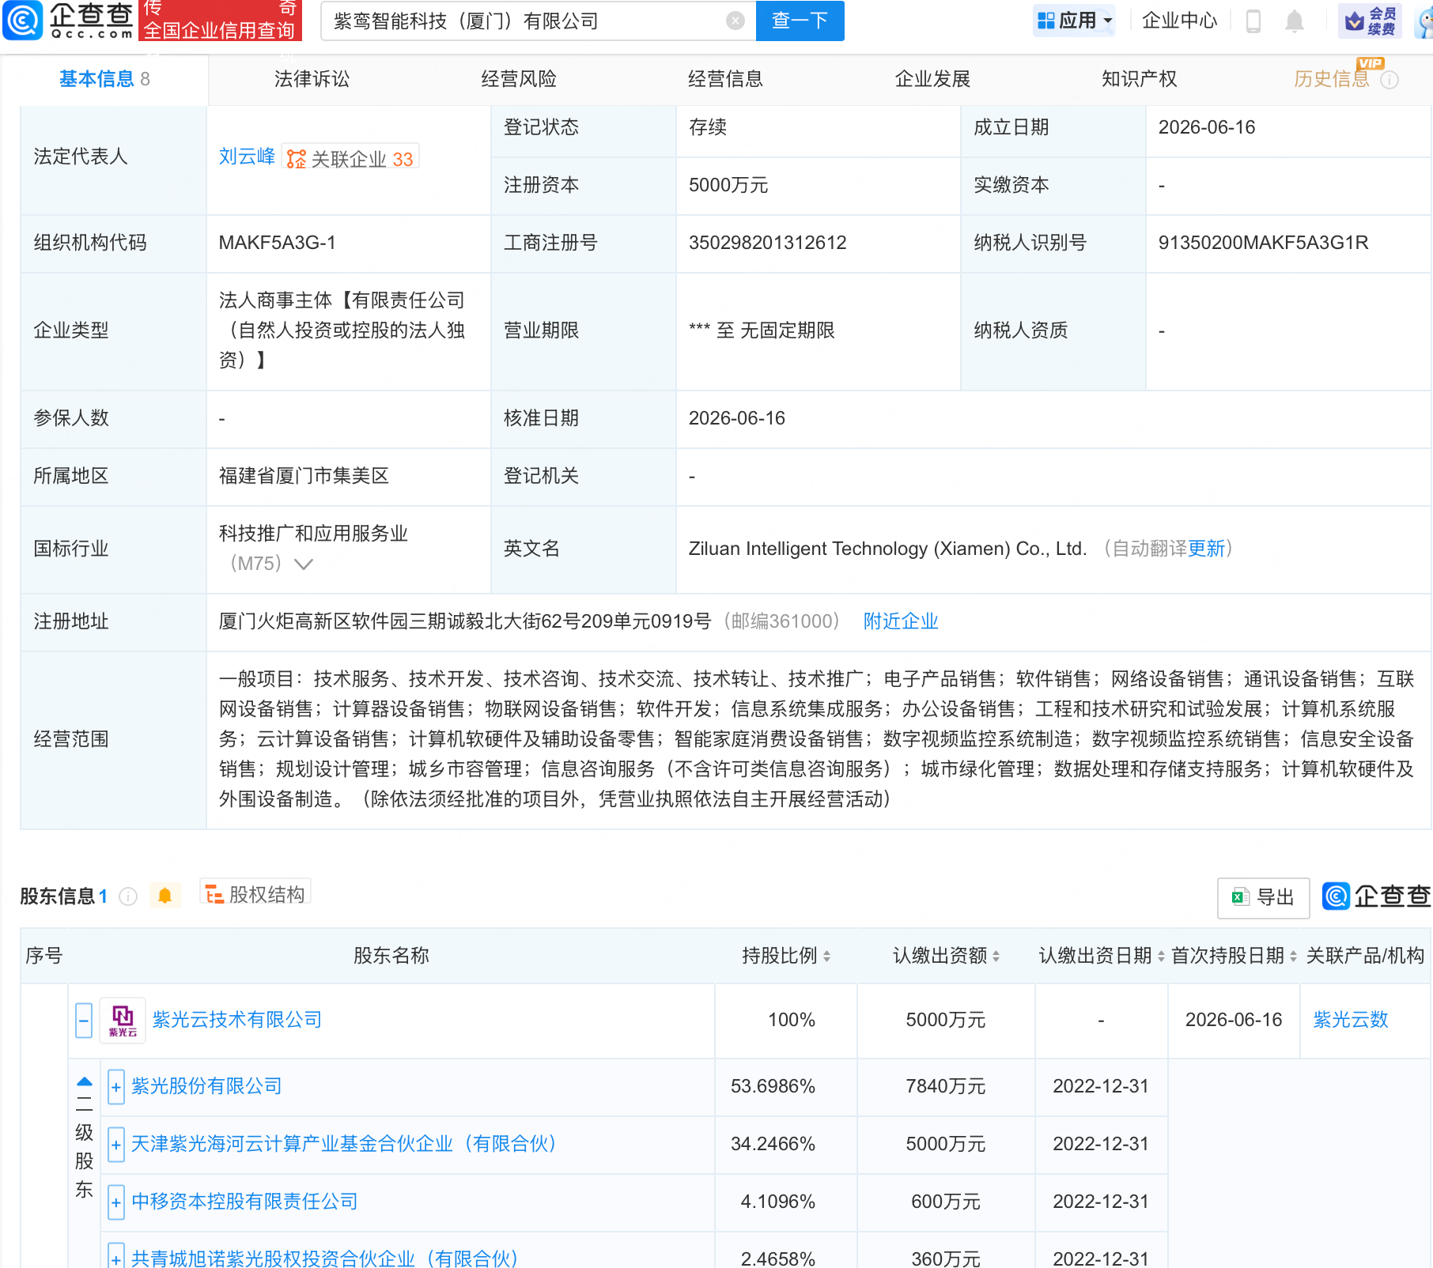
Task: Click the 导出 export button
Action: [x=1263, y=897]
